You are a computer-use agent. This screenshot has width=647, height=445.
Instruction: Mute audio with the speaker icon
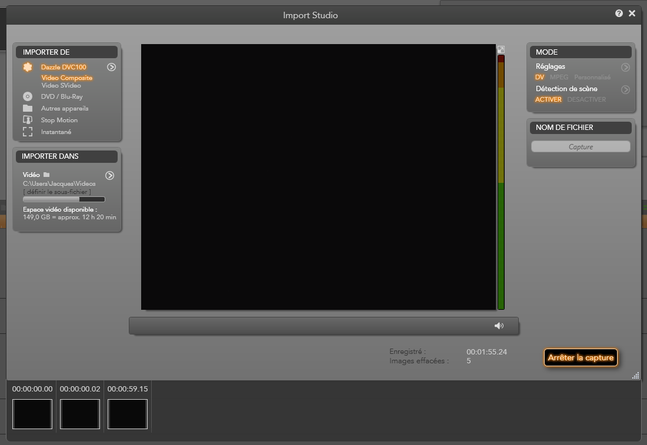click(x=499, y=326)
